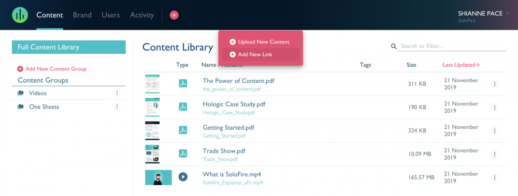Click PDF icon for Hologic Case Study
This screenshot has width=518, height=196.
point(183,107)
